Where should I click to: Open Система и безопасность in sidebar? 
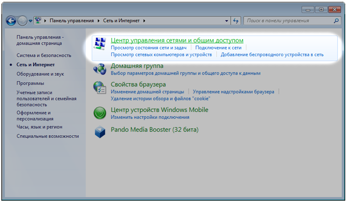point(44,55)
